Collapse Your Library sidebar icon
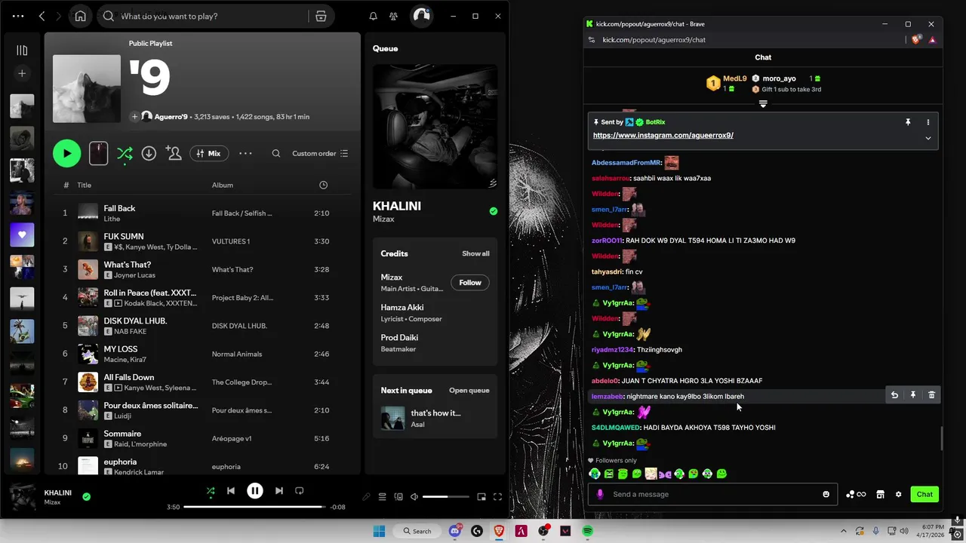 point(22,51)
